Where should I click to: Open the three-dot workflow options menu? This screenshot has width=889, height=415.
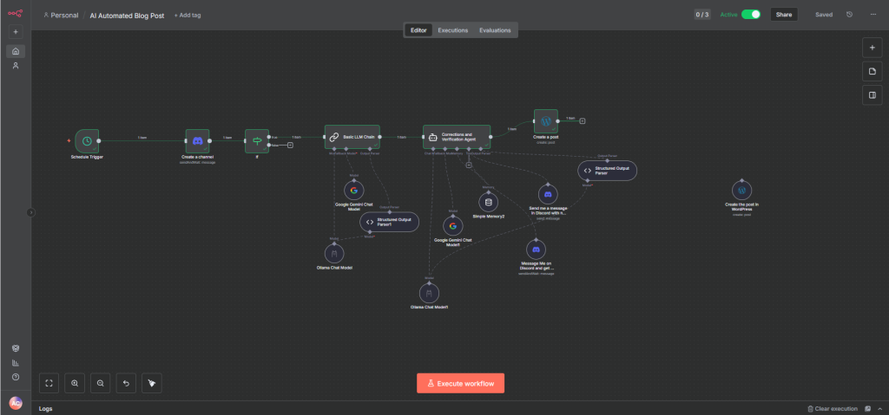(x=872, y=15)
